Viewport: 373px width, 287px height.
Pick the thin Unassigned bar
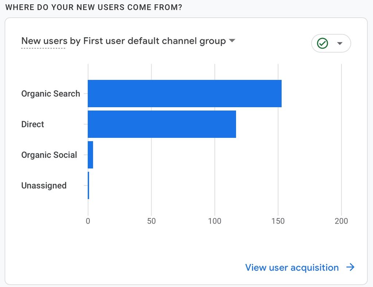89,185
